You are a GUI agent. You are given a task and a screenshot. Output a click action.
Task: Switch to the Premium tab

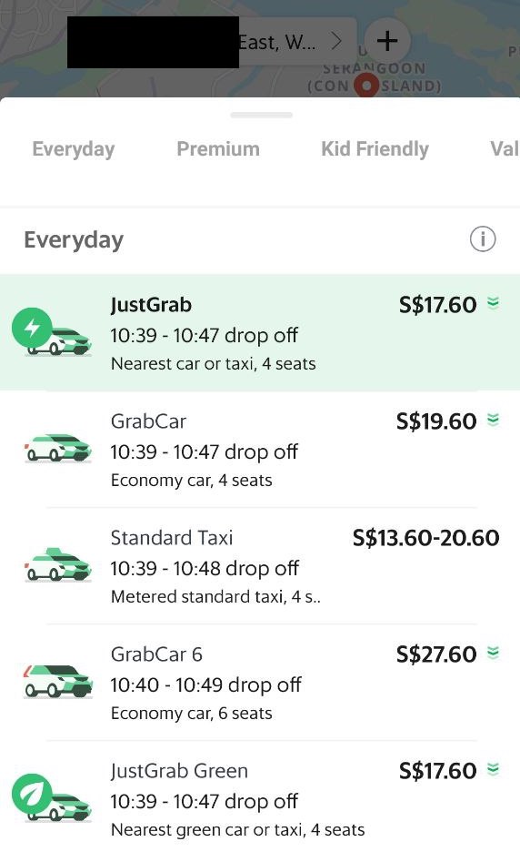click(x=218, y=149)
